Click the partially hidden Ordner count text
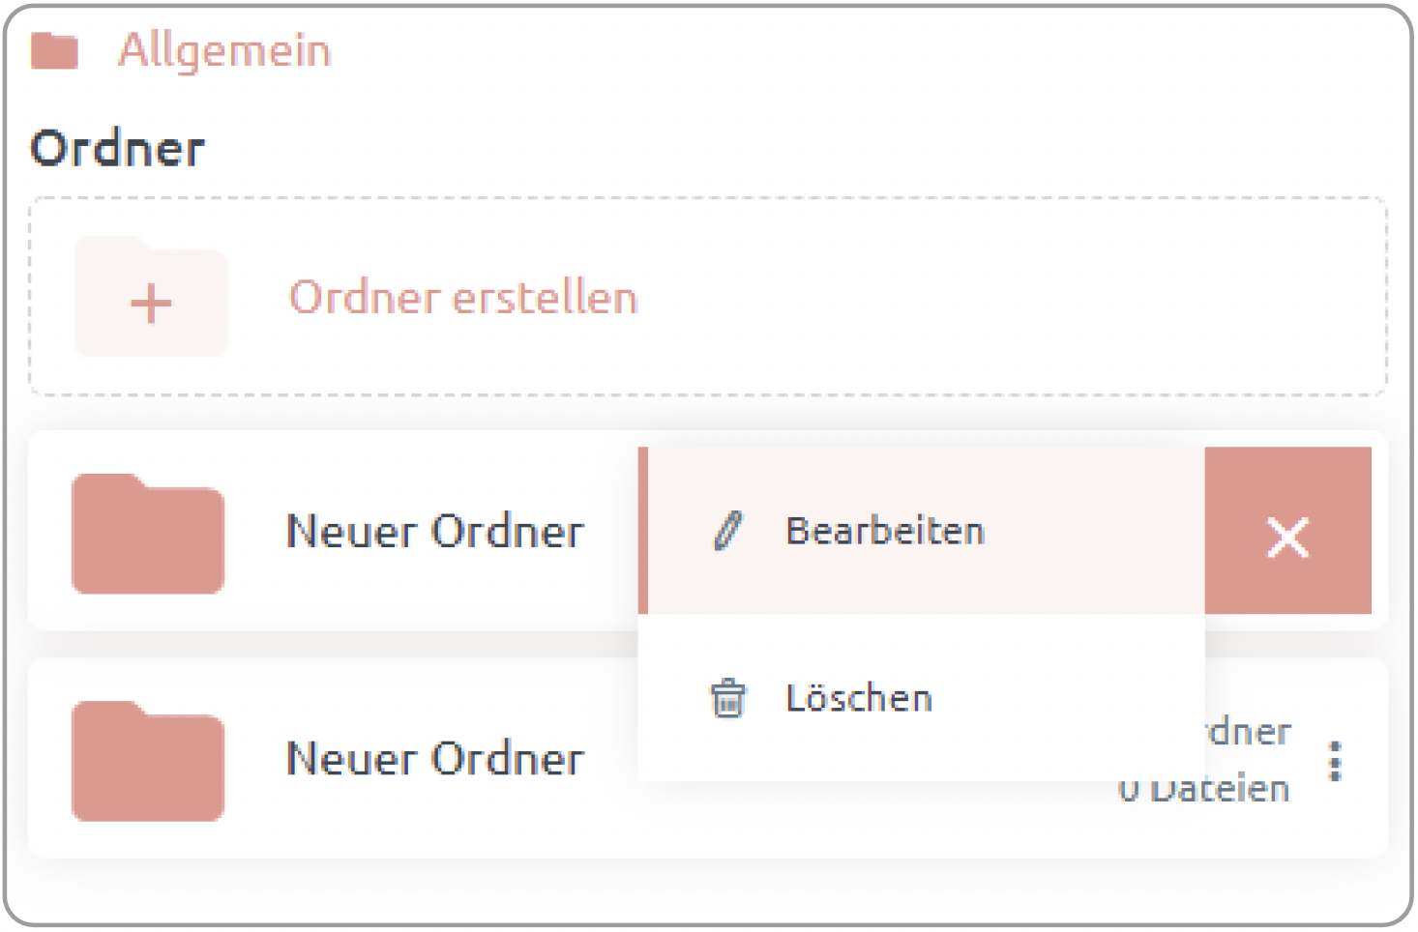 pyautogui.click(x=1248, y=732)
